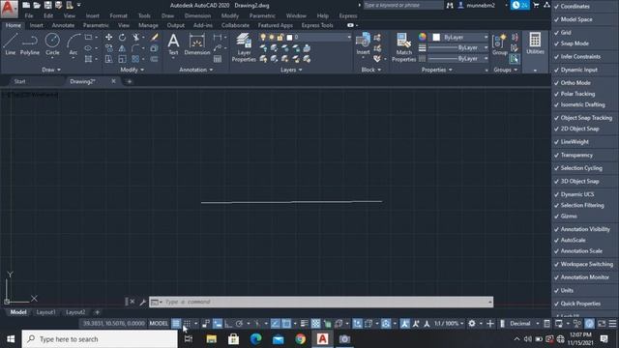The width and height of the screenshot is (619, 348).
Task: Click the Clean Screen icon in status bar
Action: tap(602, 324)
